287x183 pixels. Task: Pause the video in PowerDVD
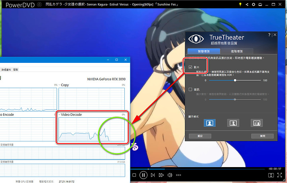[143, 175]
